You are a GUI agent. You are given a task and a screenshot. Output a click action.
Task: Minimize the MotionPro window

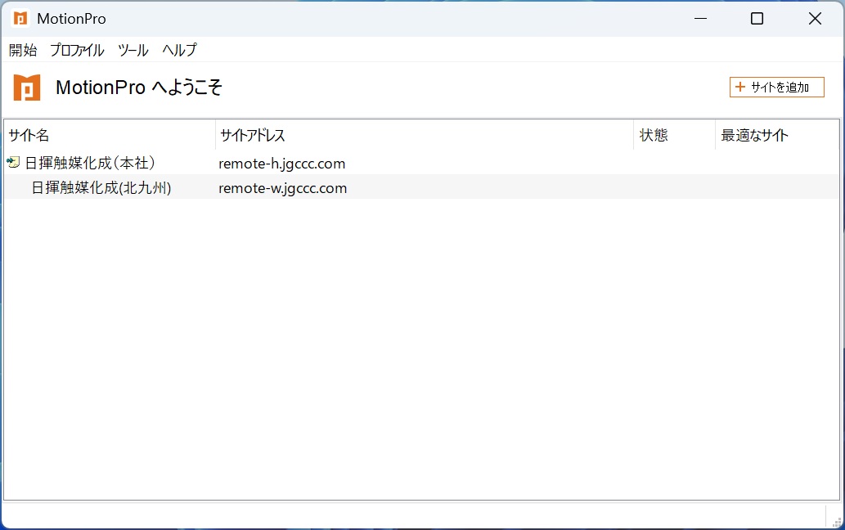700,19
